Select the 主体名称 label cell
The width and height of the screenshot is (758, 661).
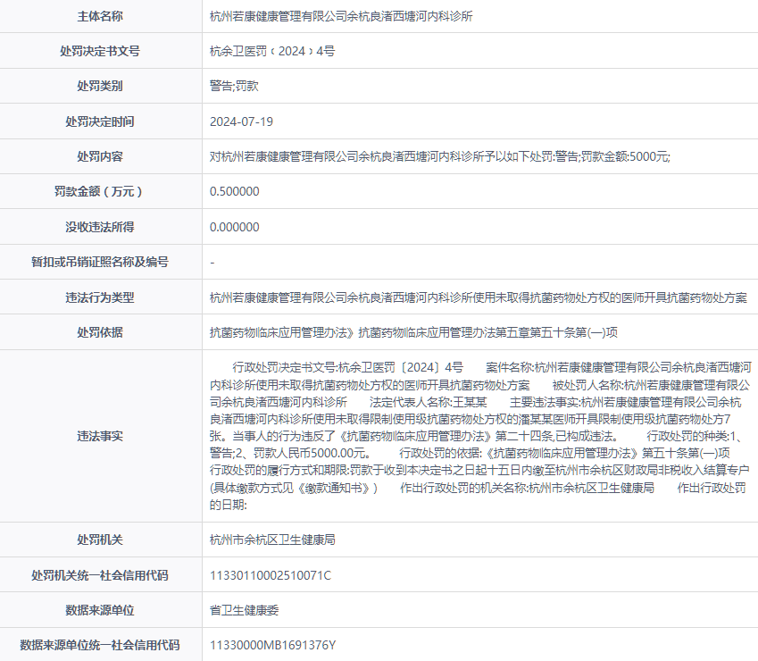pos(100,16)
